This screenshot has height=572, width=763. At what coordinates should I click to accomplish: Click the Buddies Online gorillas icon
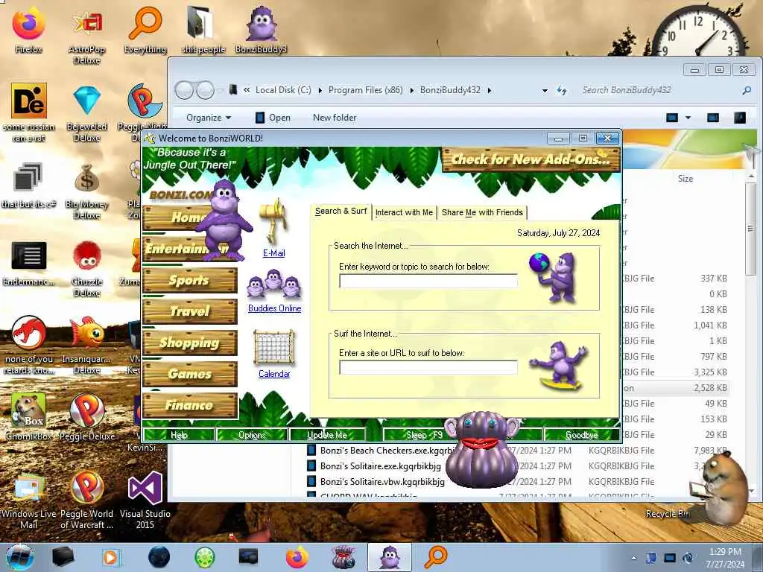pos(274,284)
